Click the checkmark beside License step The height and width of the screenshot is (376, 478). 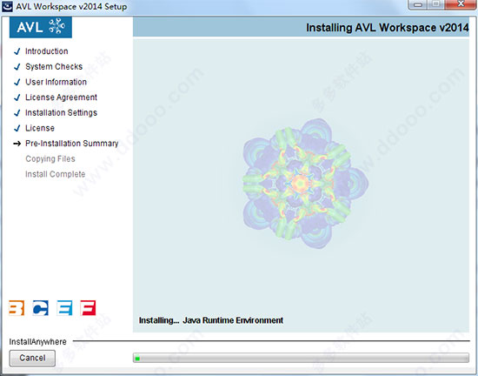(x=17, y=128)
